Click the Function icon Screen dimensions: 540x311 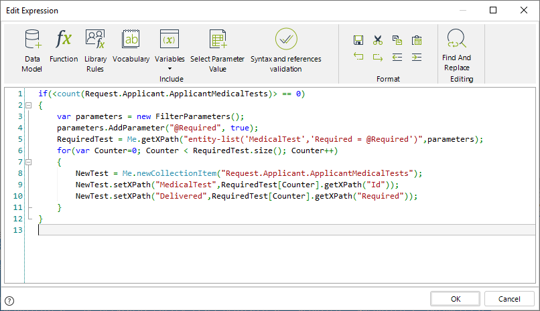click(64, 40)
